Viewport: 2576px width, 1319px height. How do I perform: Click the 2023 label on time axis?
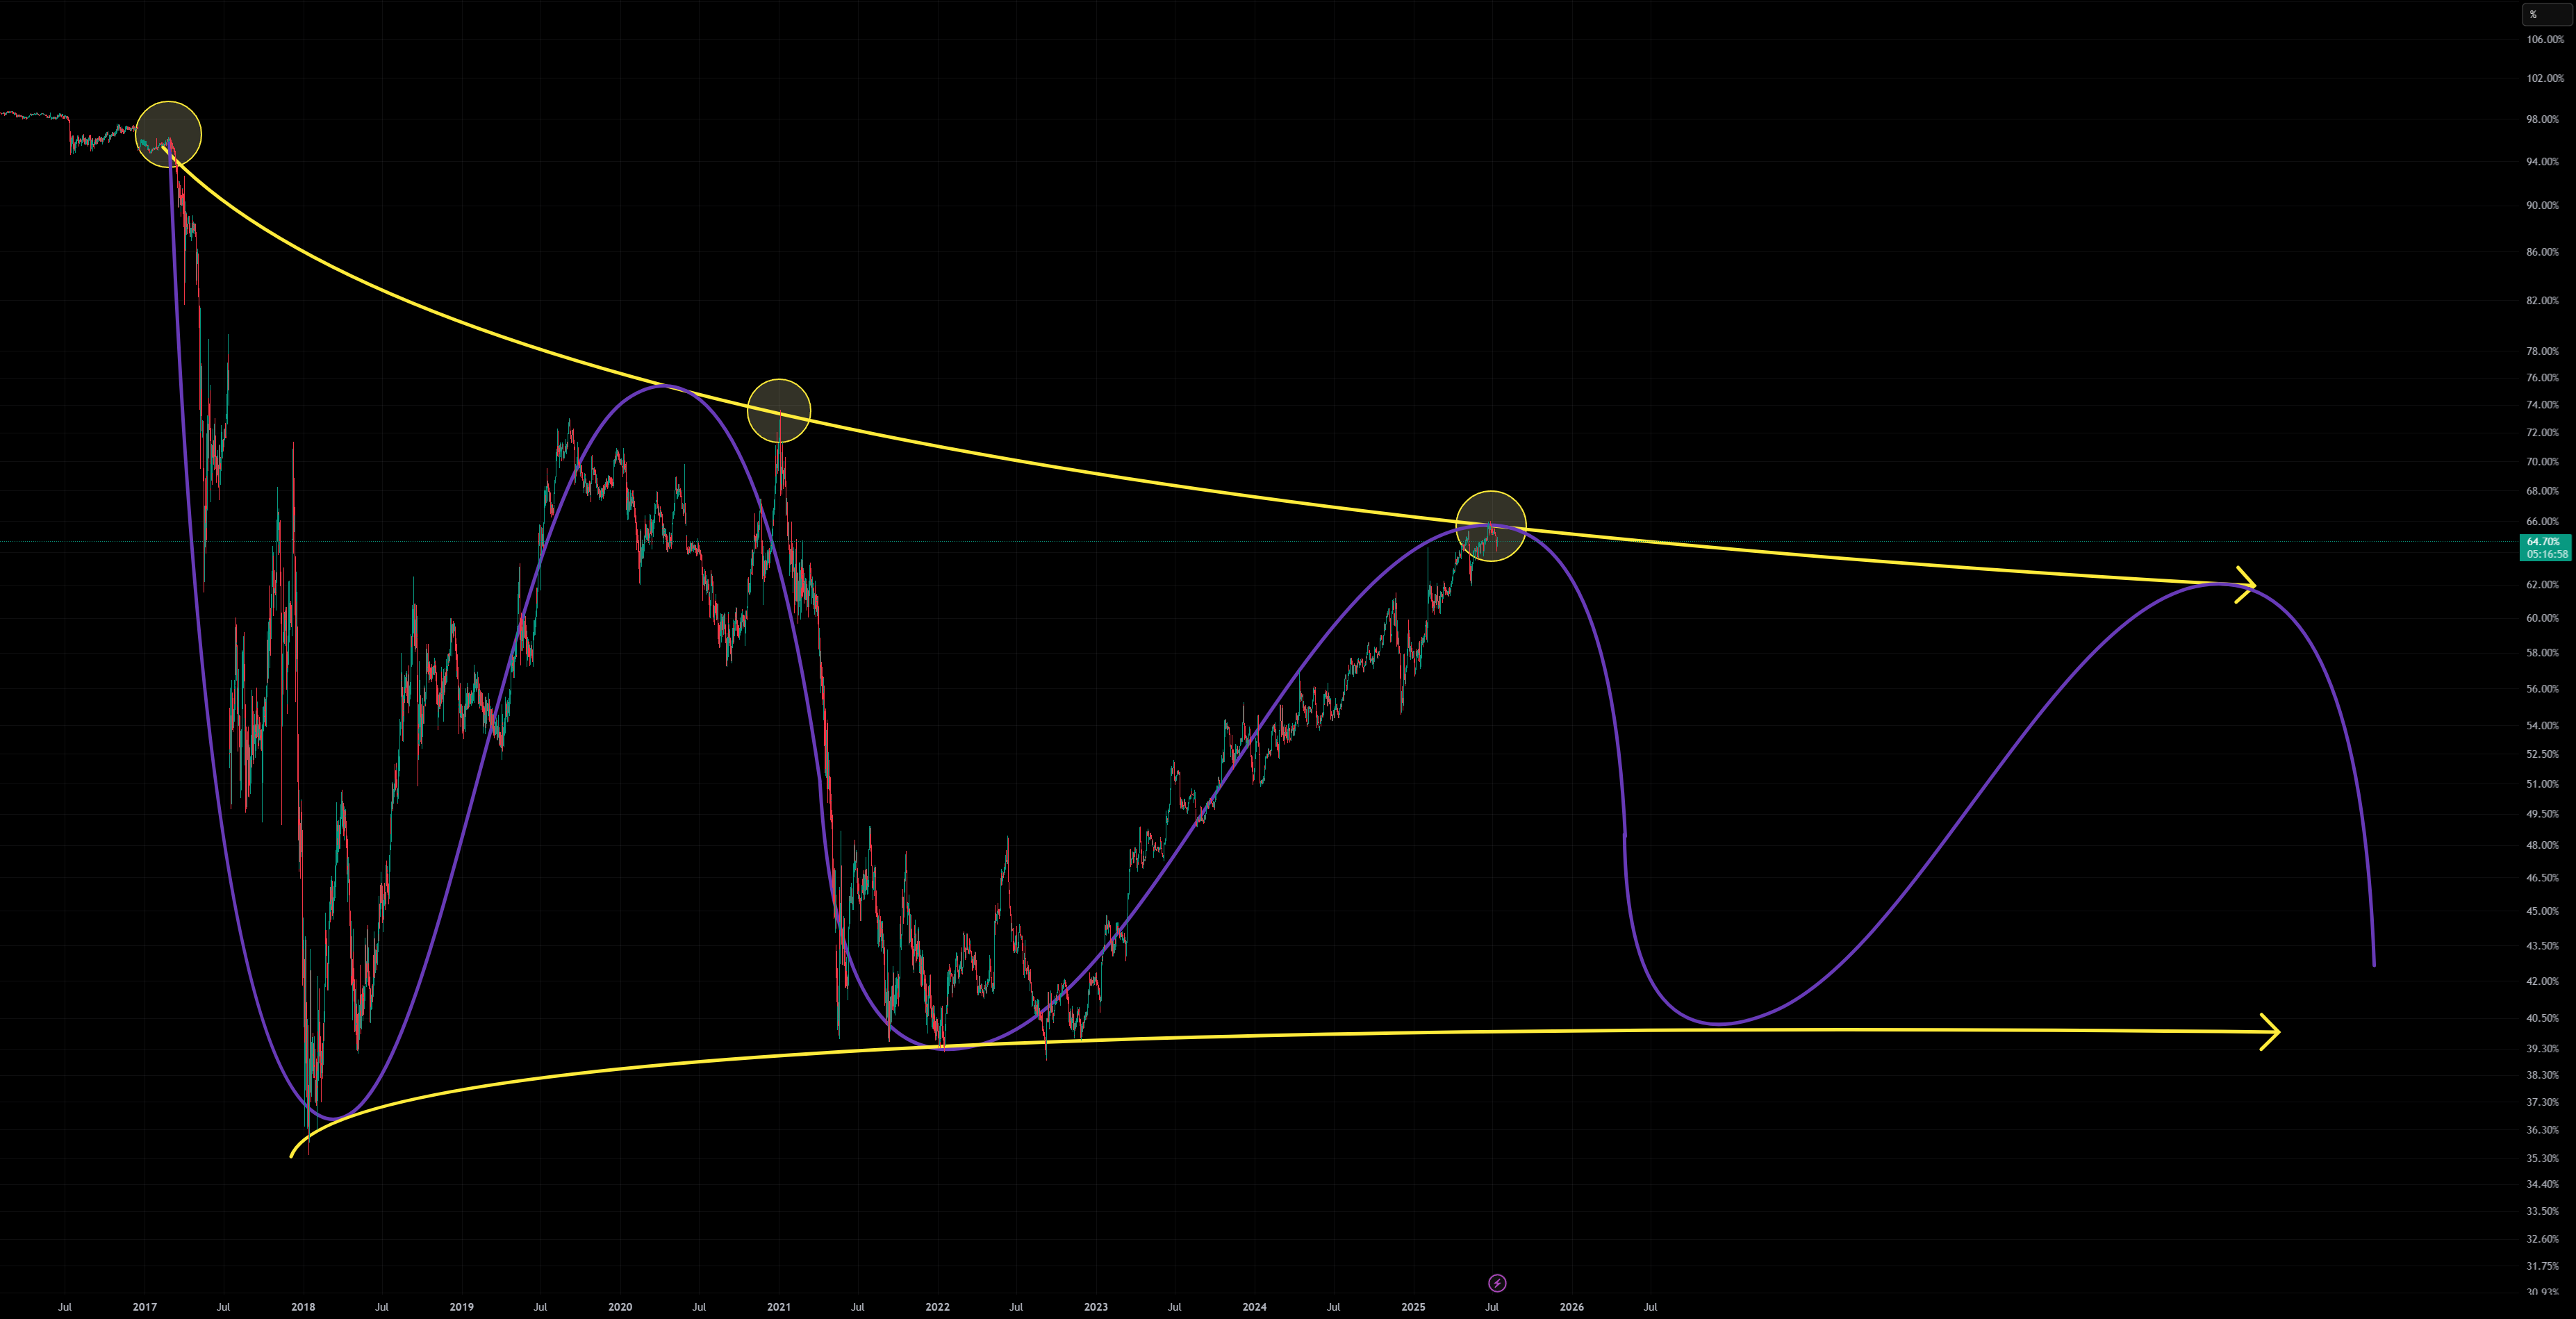1096,1307
